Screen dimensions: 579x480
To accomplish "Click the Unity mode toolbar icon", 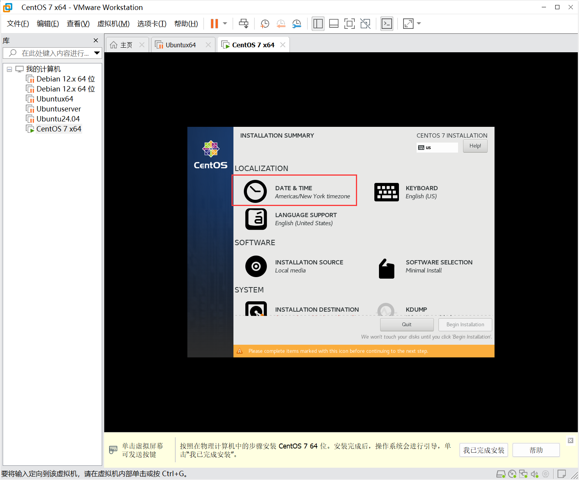I will 365,24.
